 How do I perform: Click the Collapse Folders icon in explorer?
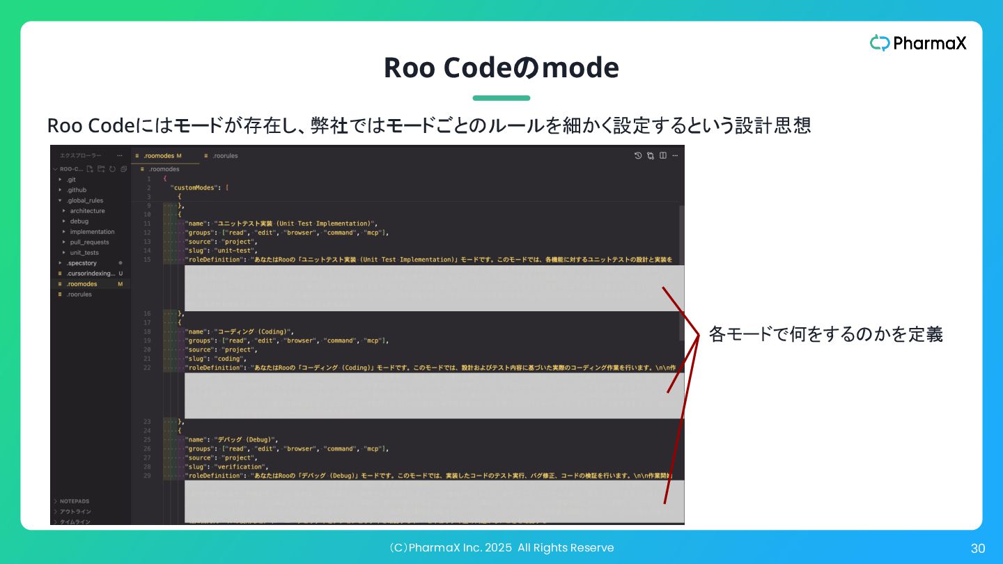point(123,169)
